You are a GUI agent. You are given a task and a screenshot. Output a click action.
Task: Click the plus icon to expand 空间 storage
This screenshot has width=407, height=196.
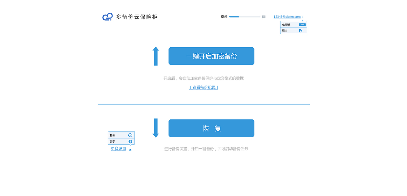[x=264, y=17]
